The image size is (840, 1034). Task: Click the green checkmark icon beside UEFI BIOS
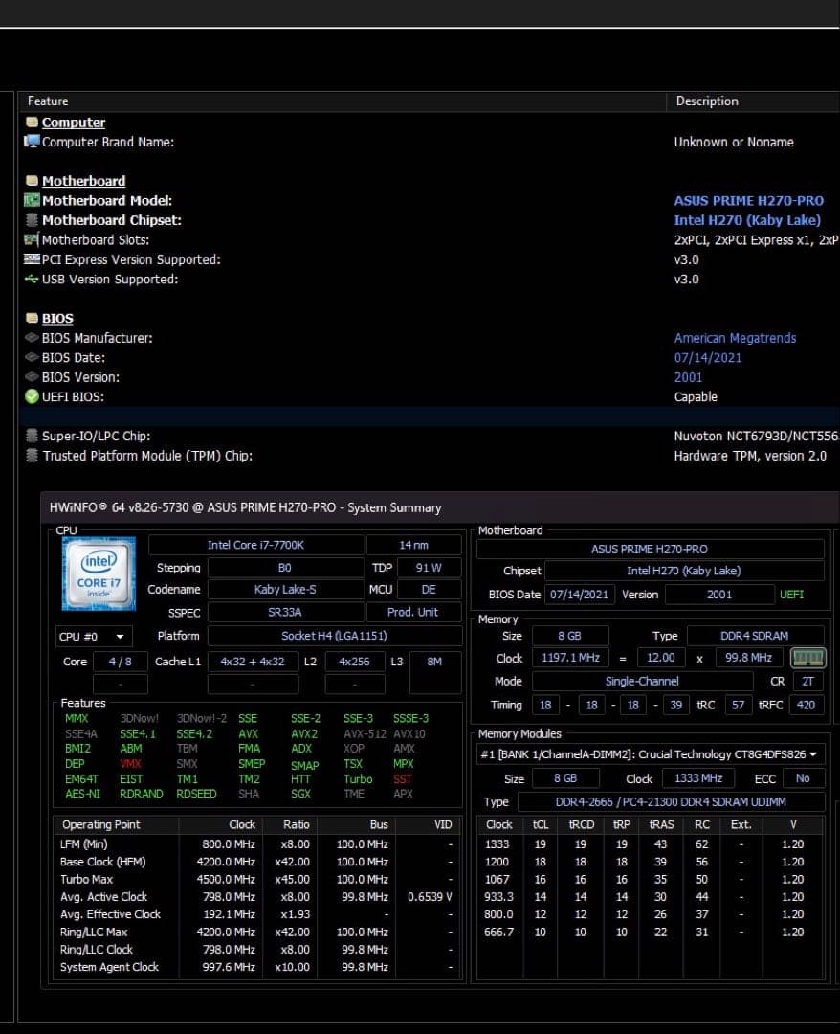coord(31,396)
